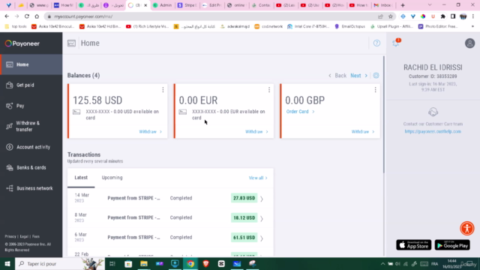480x270 pixels.
Task: Click the page vertical scrollbar
Action: [383, 115]
